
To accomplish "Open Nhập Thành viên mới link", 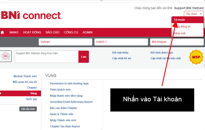I will [63, 120].
